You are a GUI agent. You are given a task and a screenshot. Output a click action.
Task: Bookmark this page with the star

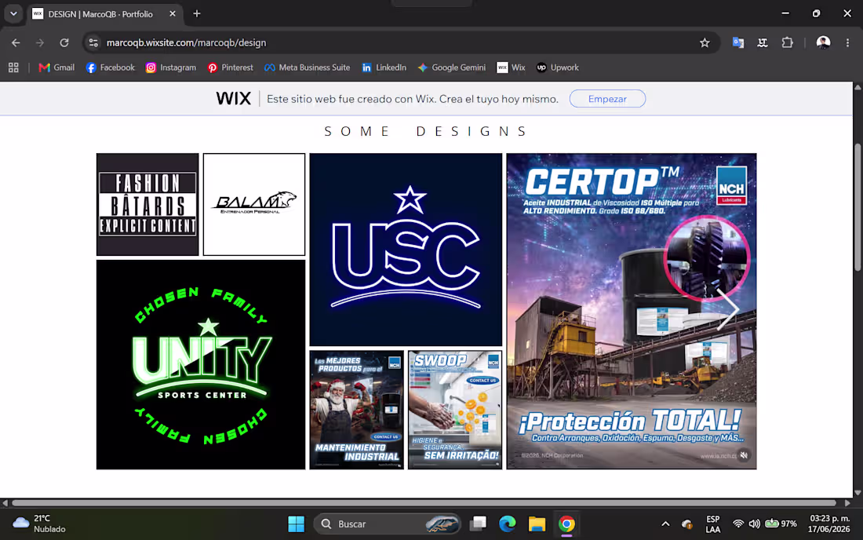[x=705, y=42]
